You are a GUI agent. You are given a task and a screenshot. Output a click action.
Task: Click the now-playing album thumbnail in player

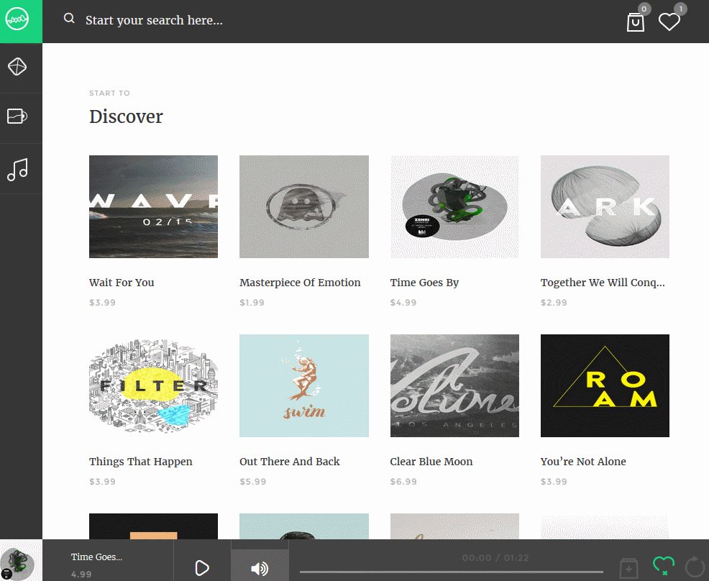[22, 560]
